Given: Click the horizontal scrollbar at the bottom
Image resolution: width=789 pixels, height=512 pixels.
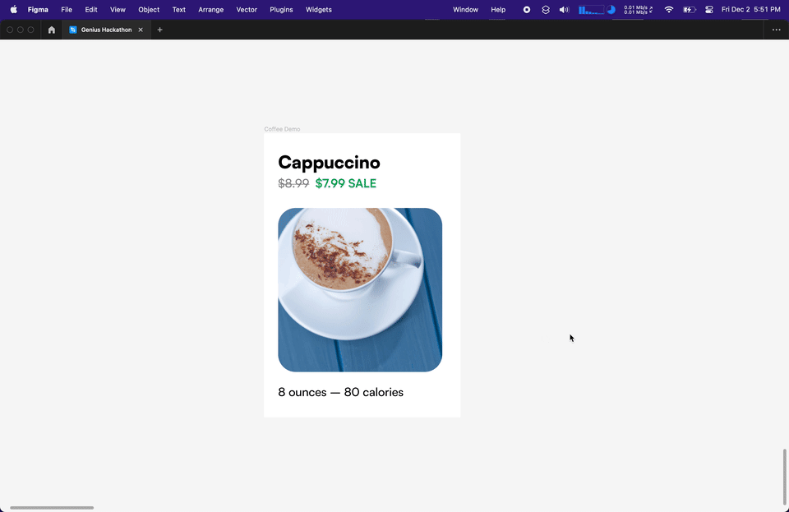Looking at the screenshot, I should tap(51, 508).
